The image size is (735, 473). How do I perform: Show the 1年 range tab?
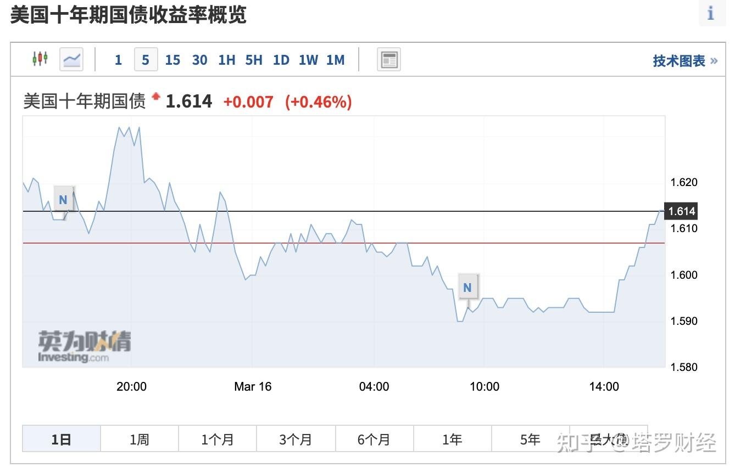(x=452, y=439)
